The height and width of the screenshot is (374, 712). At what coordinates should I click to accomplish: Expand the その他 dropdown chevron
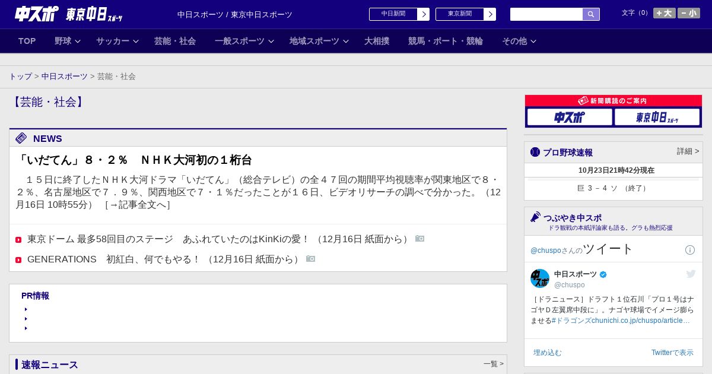pyautogui.click(x=533, y=42)
